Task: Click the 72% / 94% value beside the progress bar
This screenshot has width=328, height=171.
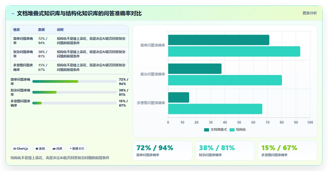Action: [x=124, y=81]
